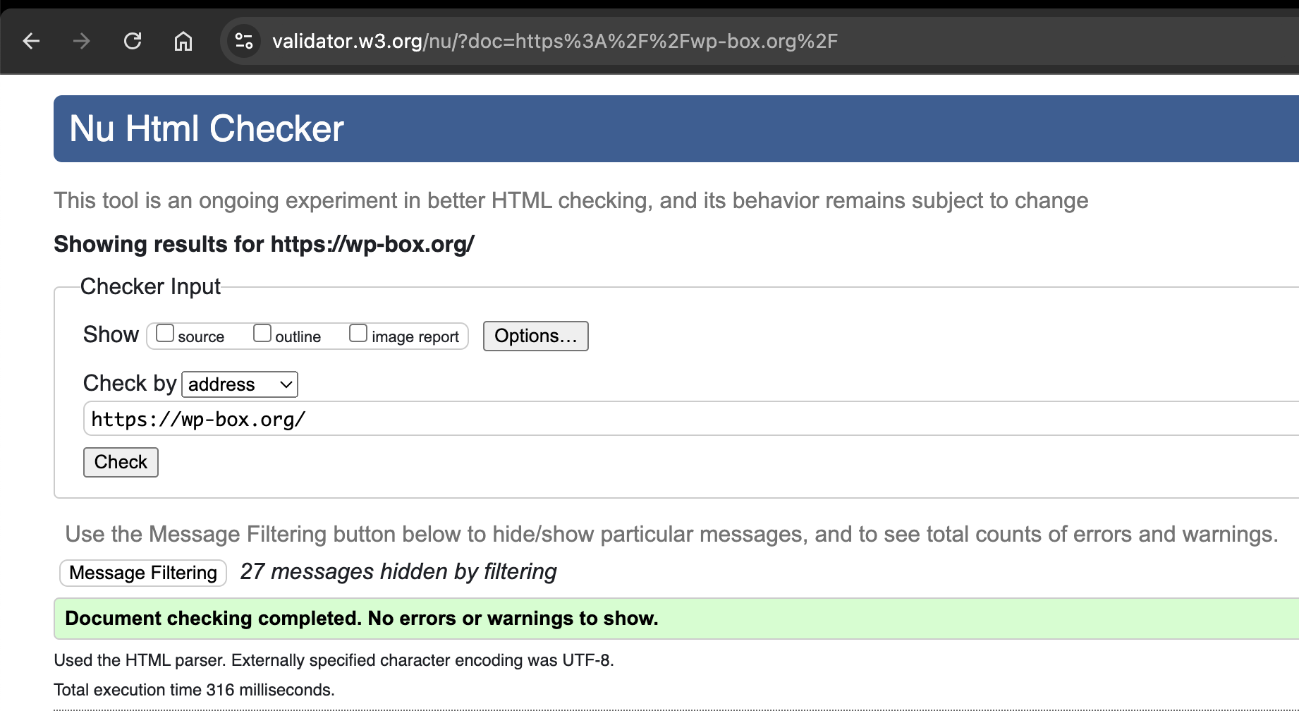Click 'Total execution time 316 milliseconds' text
The image size is (1299, 711).
[x=194, y=690]
